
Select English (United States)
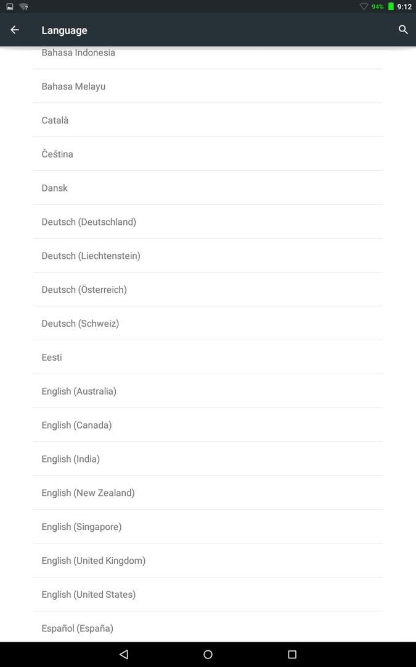(x=208, y=595)
